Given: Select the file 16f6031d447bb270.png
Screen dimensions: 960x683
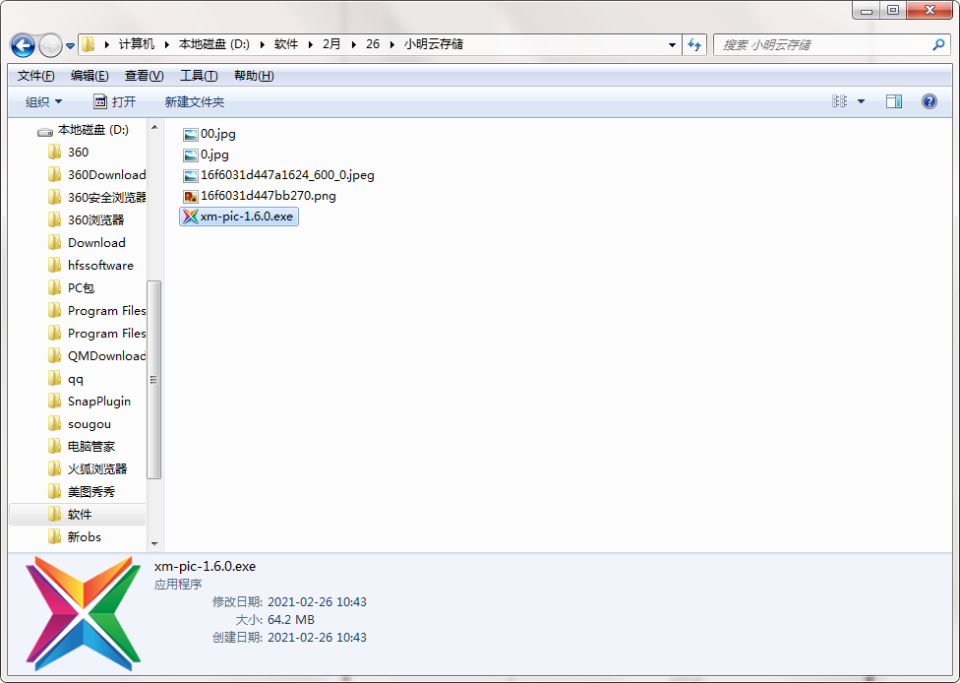Looking at the screenshot, I should coord(260,196).
